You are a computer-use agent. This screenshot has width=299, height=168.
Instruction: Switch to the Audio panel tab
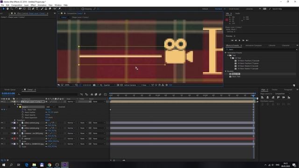[238, 14]
